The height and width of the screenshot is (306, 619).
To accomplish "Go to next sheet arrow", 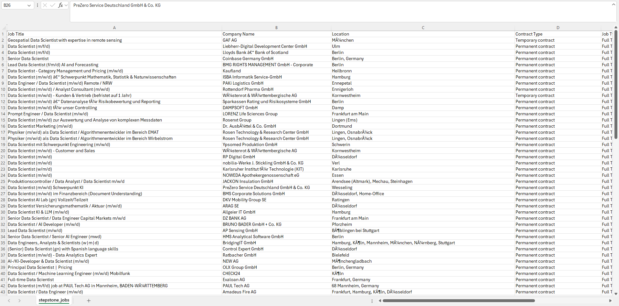I will (19, 301).
